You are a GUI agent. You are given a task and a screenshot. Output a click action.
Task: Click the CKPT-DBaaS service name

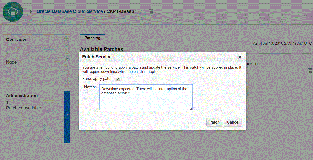pyautogui.click(x=121, y=11)
